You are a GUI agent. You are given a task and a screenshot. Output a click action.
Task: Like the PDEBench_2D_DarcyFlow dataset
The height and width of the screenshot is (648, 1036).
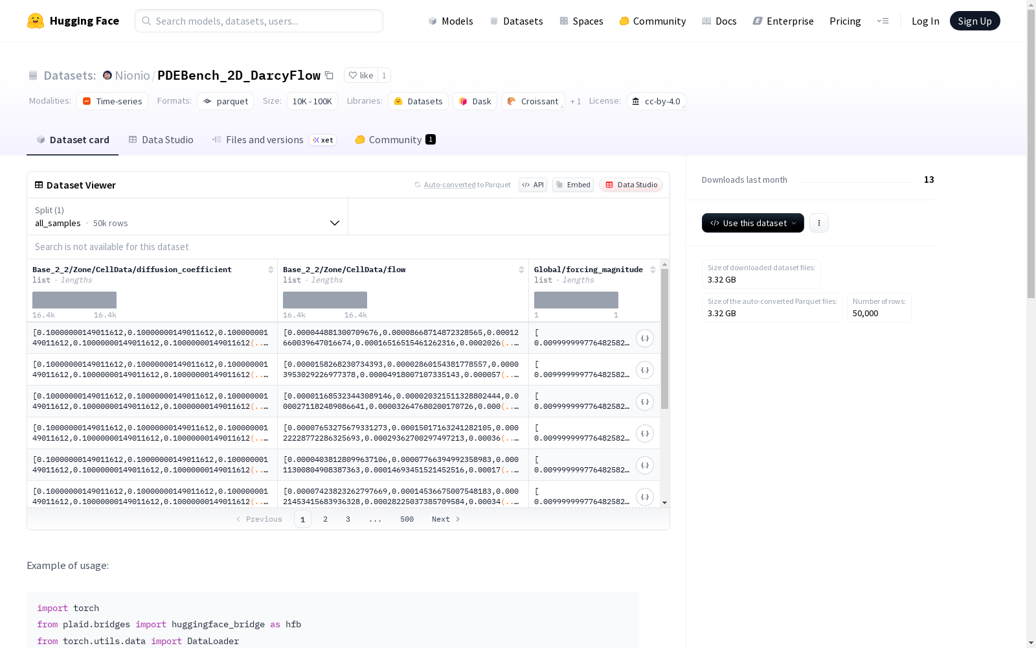point(361,75)
